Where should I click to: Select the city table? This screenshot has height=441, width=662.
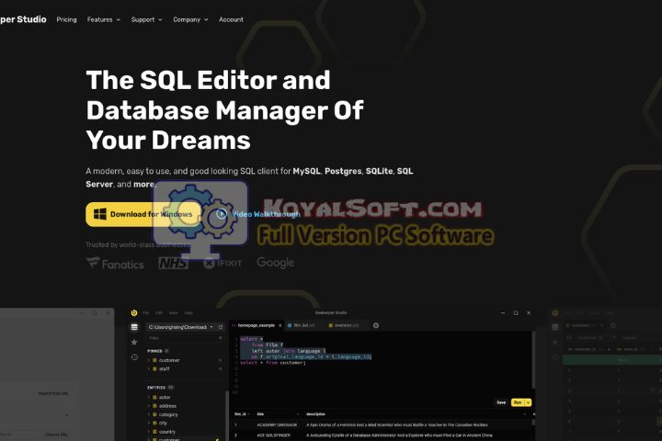[x=163, y=423]
